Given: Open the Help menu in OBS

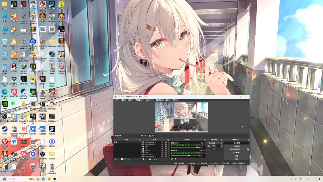Looking at the screenshot, I should tap(175, 100).
